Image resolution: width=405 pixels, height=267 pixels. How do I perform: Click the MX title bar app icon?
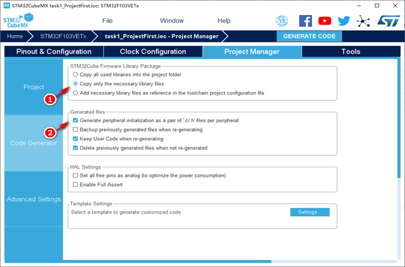pos(6,6)
